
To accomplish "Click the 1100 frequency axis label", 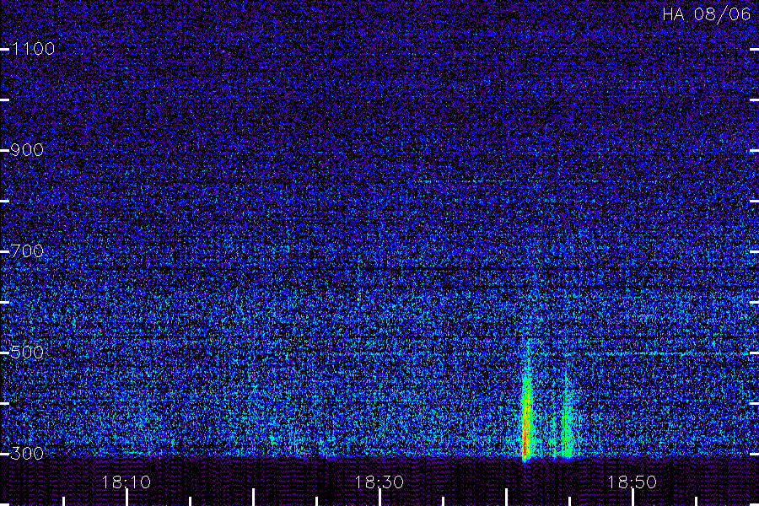I will [x=33, y=48].
